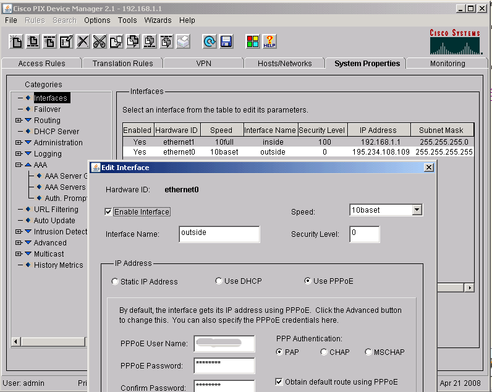
Task: Click the Paste Before toolbar icon
Action: [x=150, y=41]
